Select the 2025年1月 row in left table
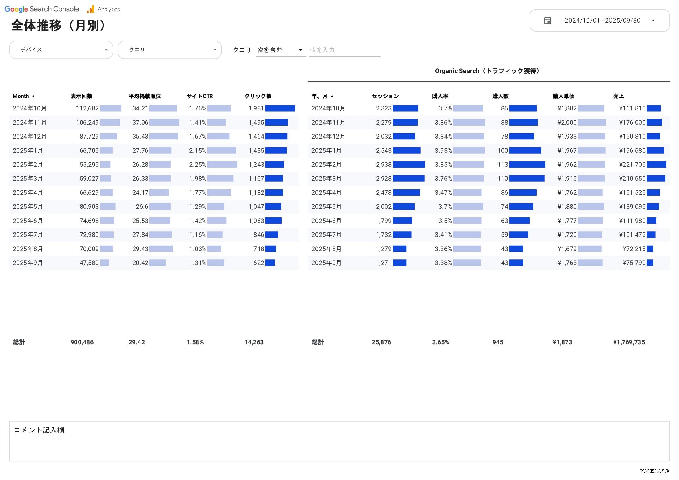The height and width of the screenshot is (480, 679). [x=28, y=151]
